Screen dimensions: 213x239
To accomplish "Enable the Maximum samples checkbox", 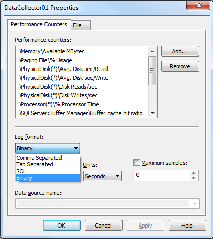I will (136, 163).
